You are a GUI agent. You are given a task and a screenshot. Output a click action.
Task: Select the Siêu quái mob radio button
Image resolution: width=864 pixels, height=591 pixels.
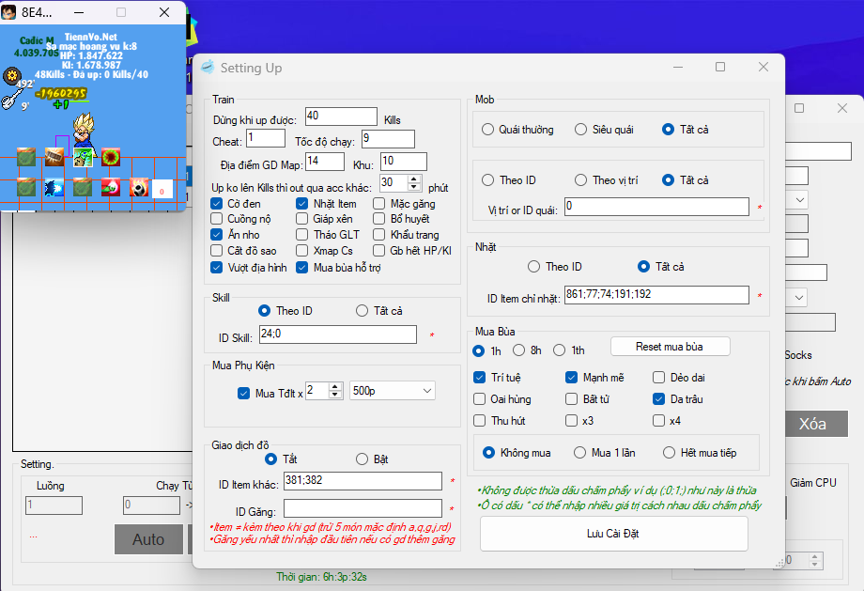tap(581, 130)
